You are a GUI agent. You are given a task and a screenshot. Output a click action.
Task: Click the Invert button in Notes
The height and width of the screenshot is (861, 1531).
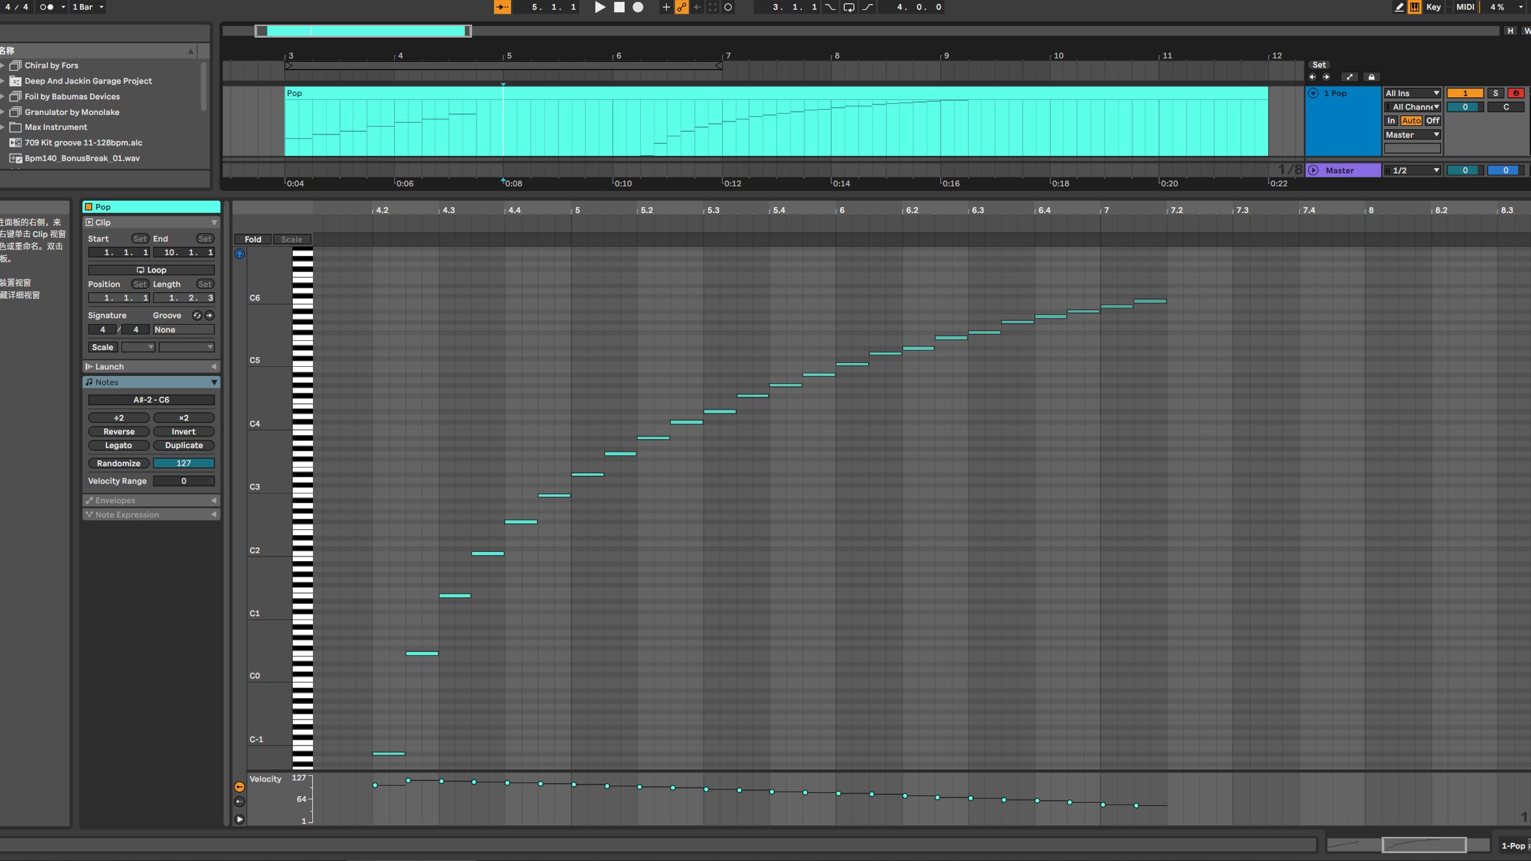(x=182, y=431)
